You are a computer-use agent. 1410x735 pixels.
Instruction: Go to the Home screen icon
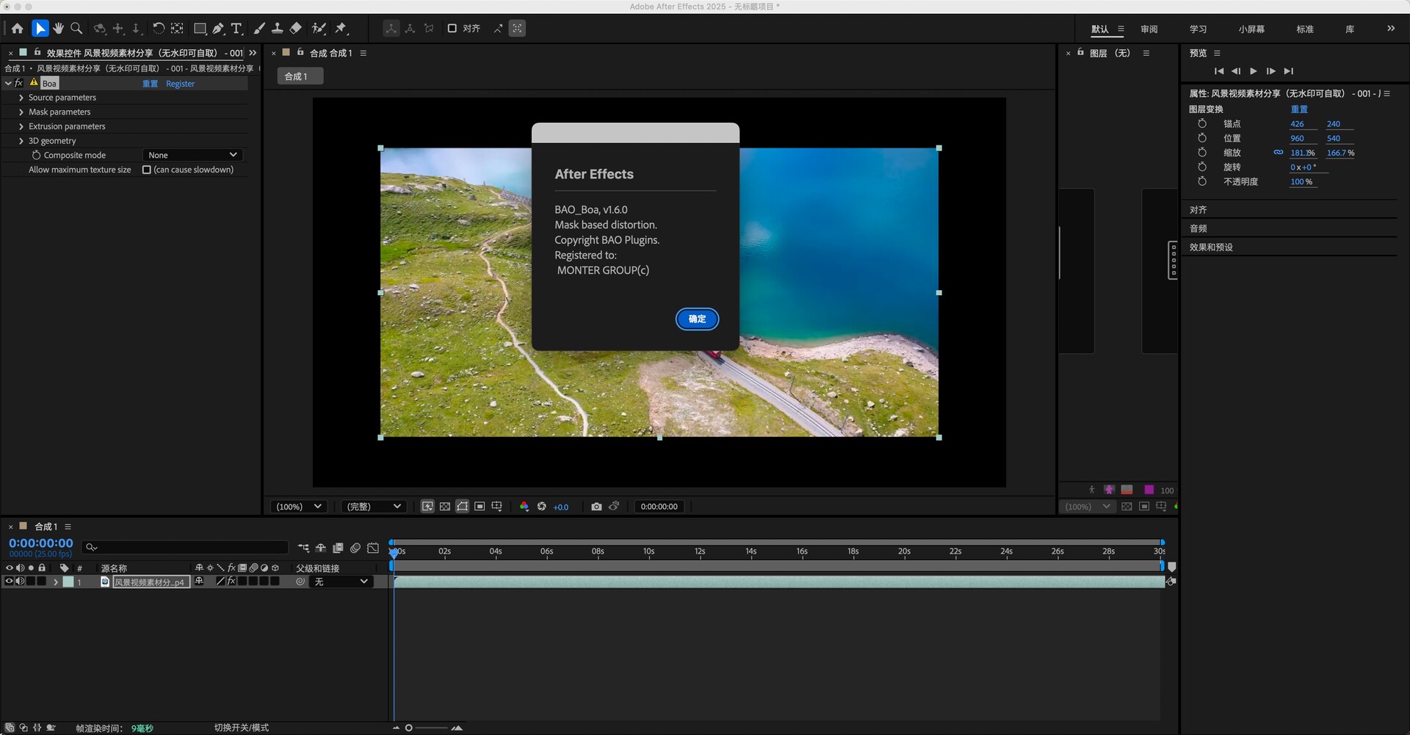[18, 29]
